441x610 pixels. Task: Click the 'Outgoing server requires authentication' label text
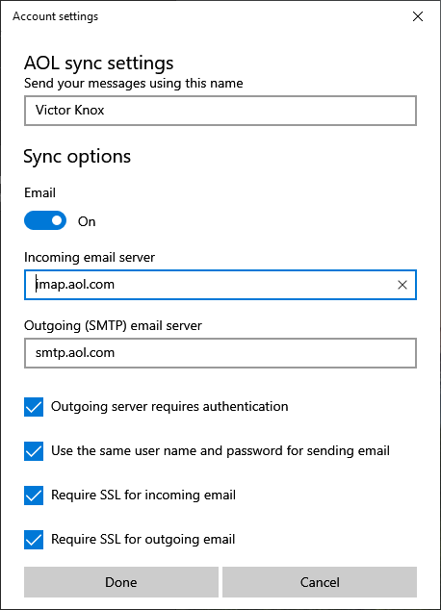click(x=169, y=407)
